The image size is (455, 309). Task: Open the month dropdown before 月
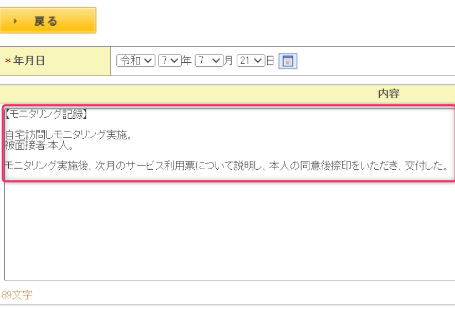point(208,61)
